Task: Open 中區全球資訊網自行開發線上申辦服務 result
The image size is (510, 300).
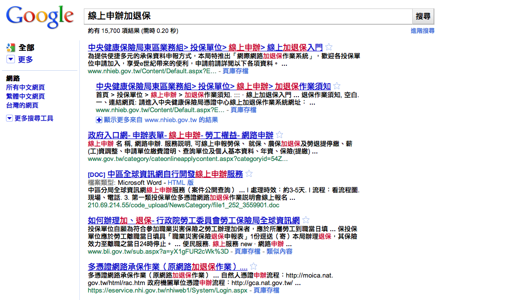Action: pyautogui.click(x=175, y=174)
